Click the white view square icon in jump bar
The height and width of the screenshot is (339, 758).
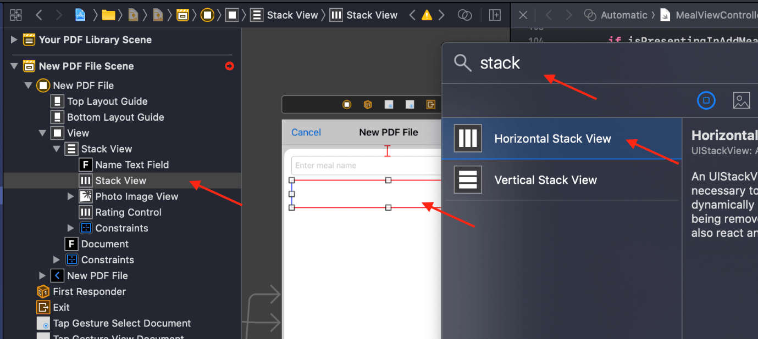click(232, 15)
